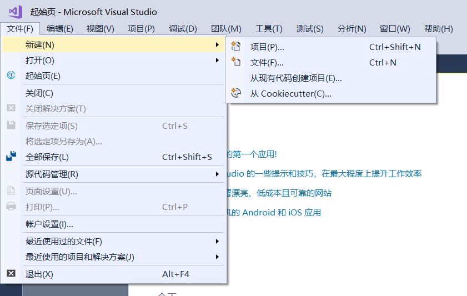Viewport: 467px width, 296px height.
Task: Open the 编辑(E) menu
Action: [x=59, y=29]
